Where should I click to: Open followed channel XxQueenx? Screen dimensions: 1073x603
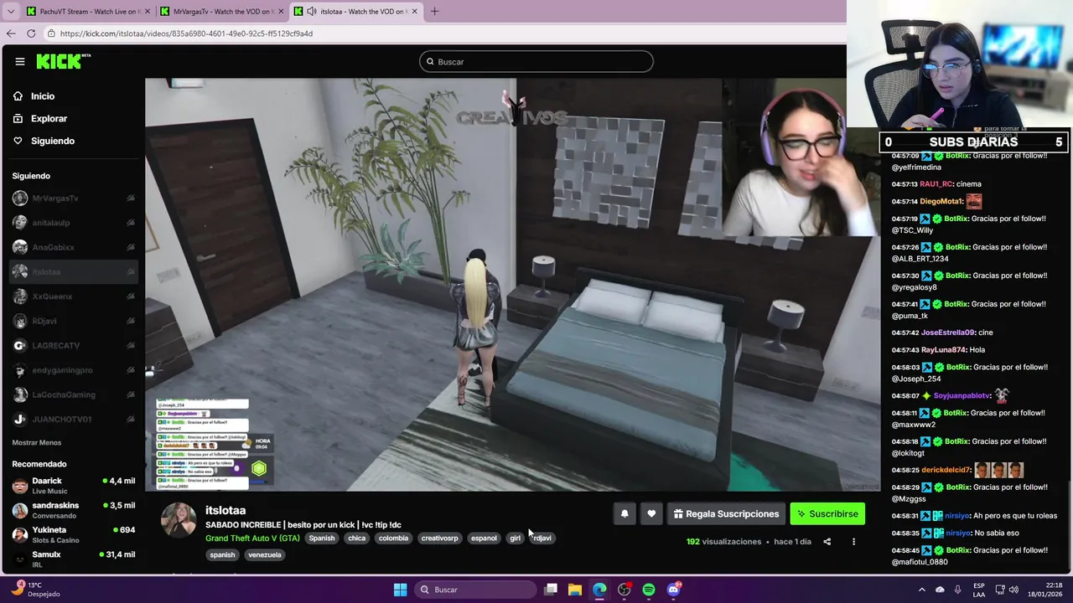[73, 296]
